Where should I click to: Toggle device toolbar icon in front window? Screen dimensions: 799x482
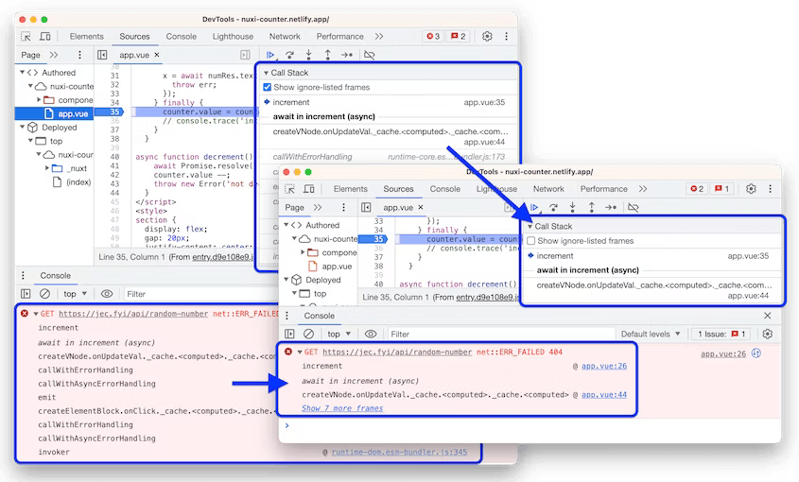309,188
